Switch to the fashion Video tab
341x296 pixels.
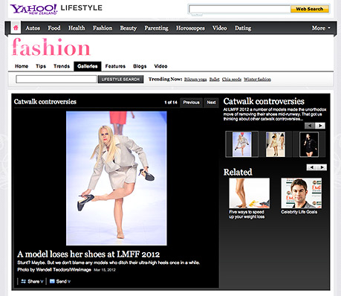coord(160,66)
